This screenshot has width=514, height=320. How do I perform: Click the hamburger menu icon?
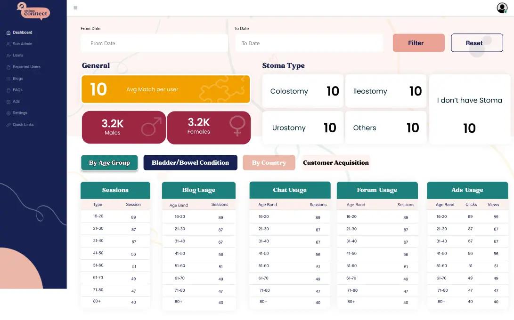[75, 8]
